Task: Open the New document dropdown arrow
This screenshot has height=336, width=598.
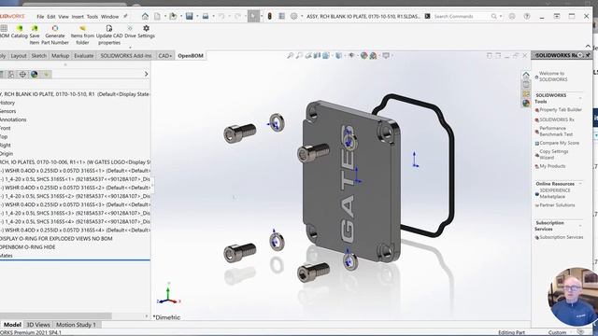Action: tap(165, 17)
